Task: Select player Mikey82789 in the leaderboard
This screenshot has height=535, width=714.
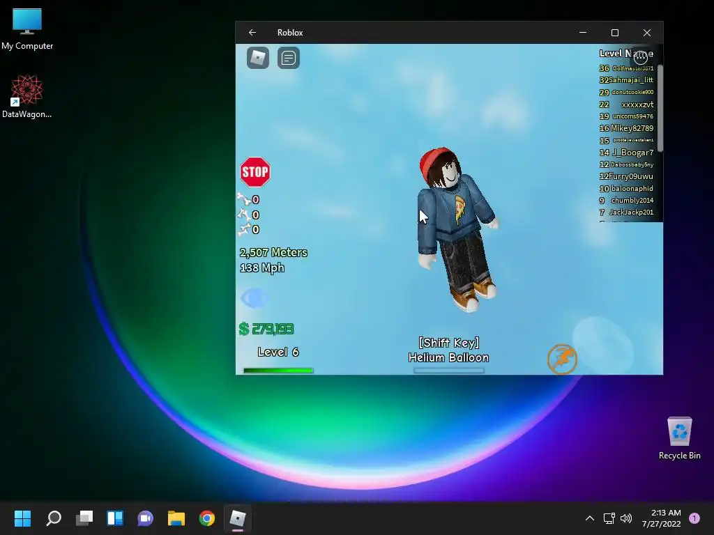Action: pos(632,128)
